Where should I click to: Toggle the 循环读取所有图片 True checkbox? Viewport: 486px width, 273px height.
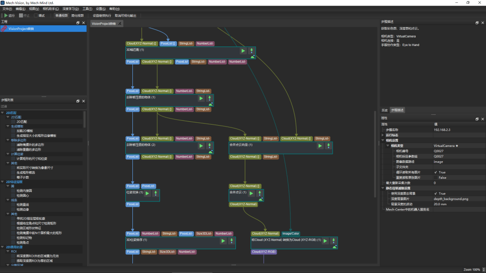(435, 173)
